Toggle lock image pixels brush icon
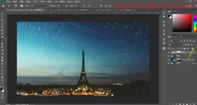 pos(176,48)
